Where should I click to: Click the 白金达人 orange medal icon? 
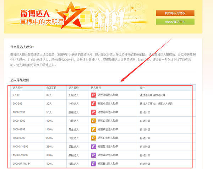point(93,138)
